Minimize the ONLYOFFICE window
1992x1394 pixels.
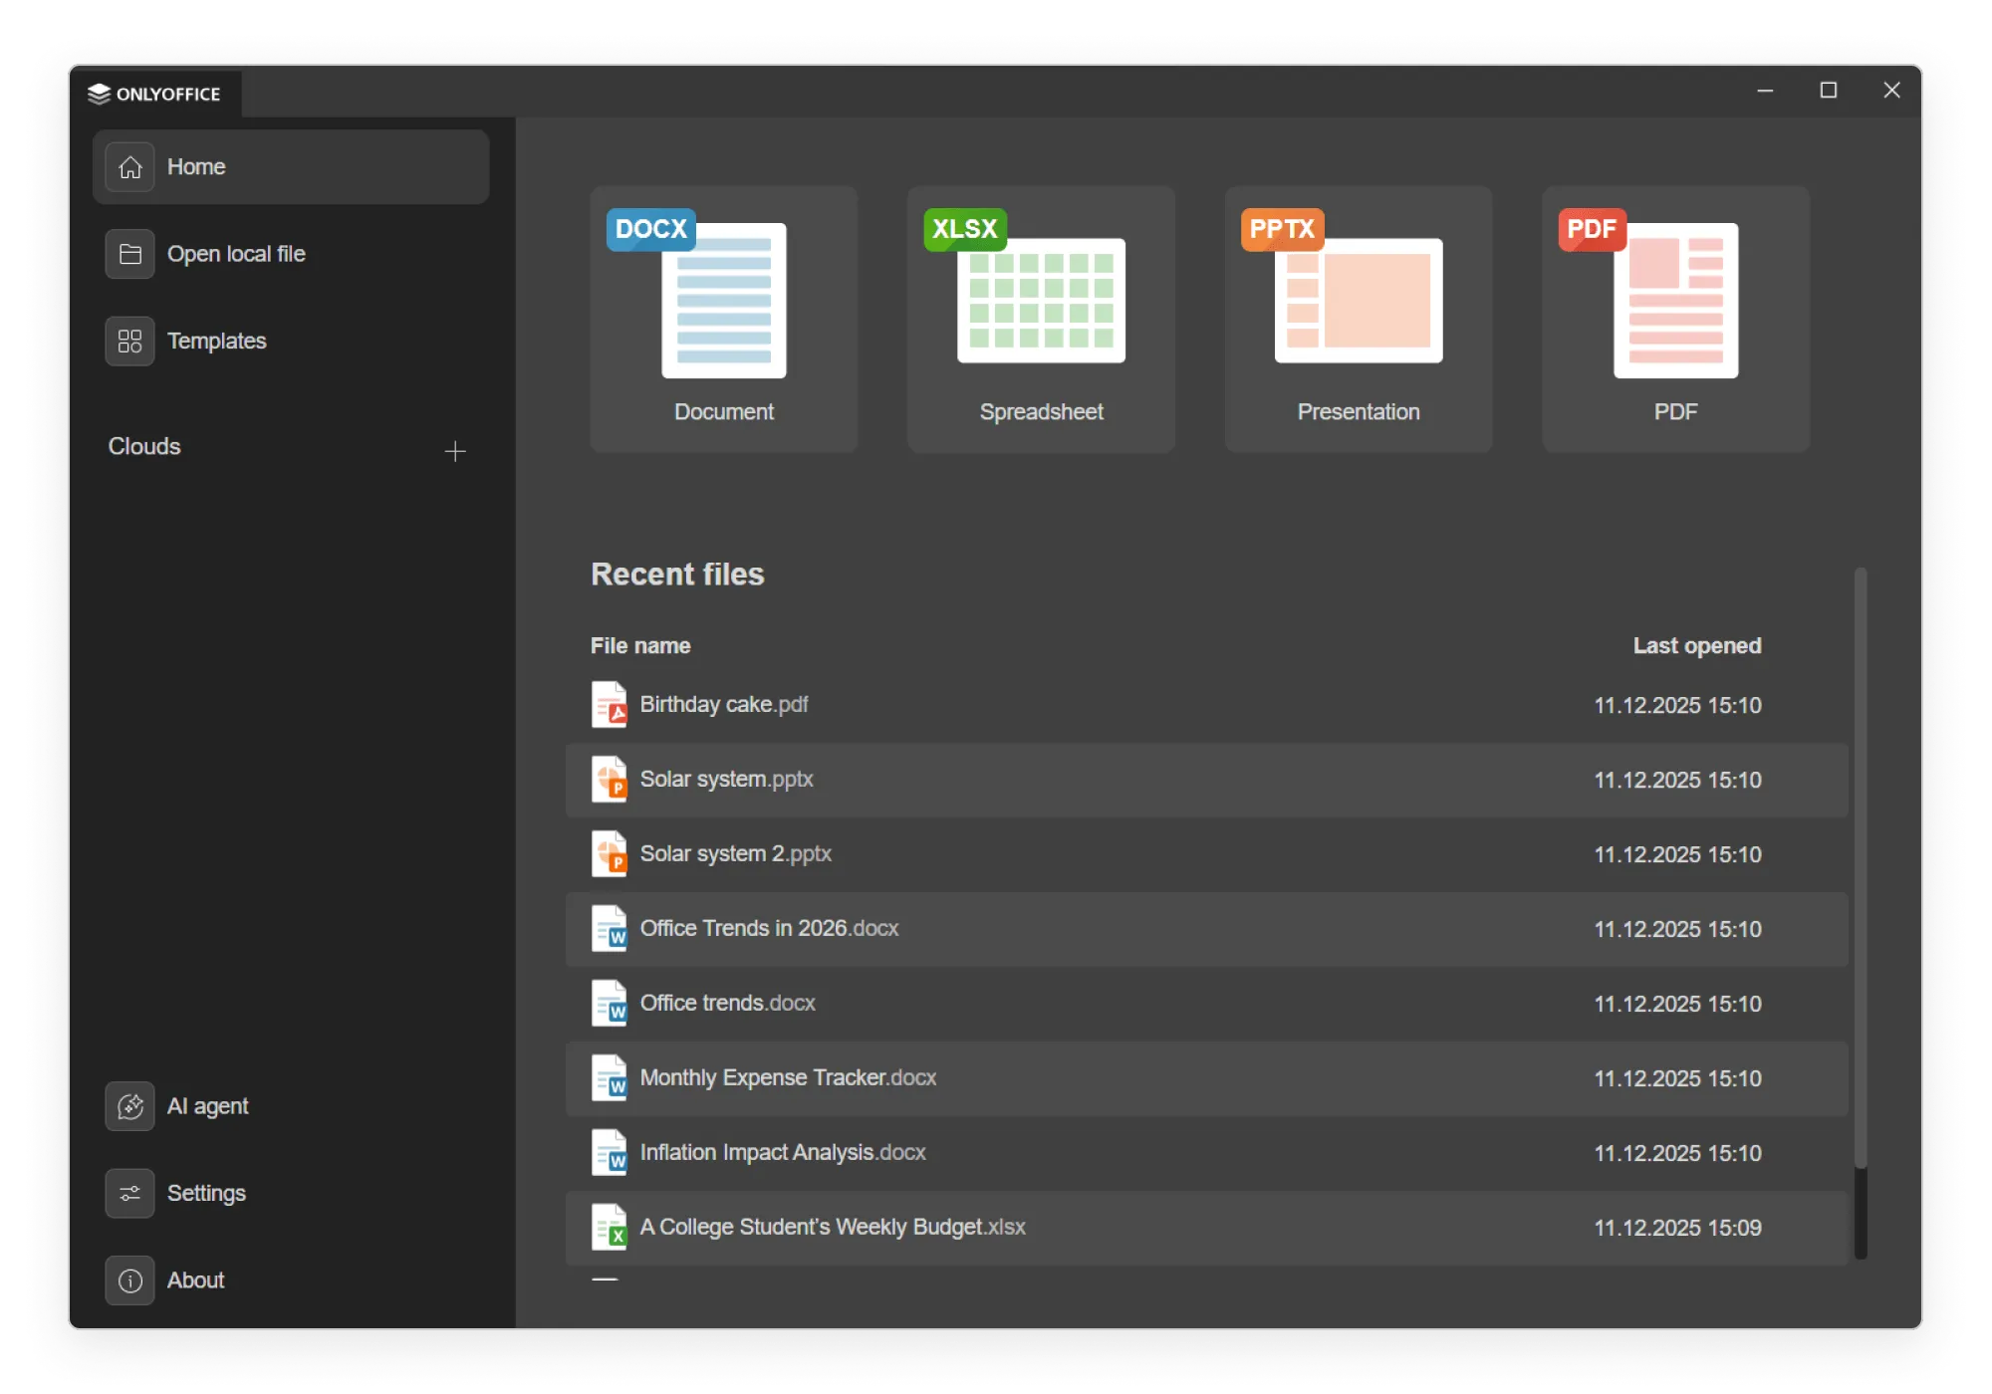[x=1765, y=91]
